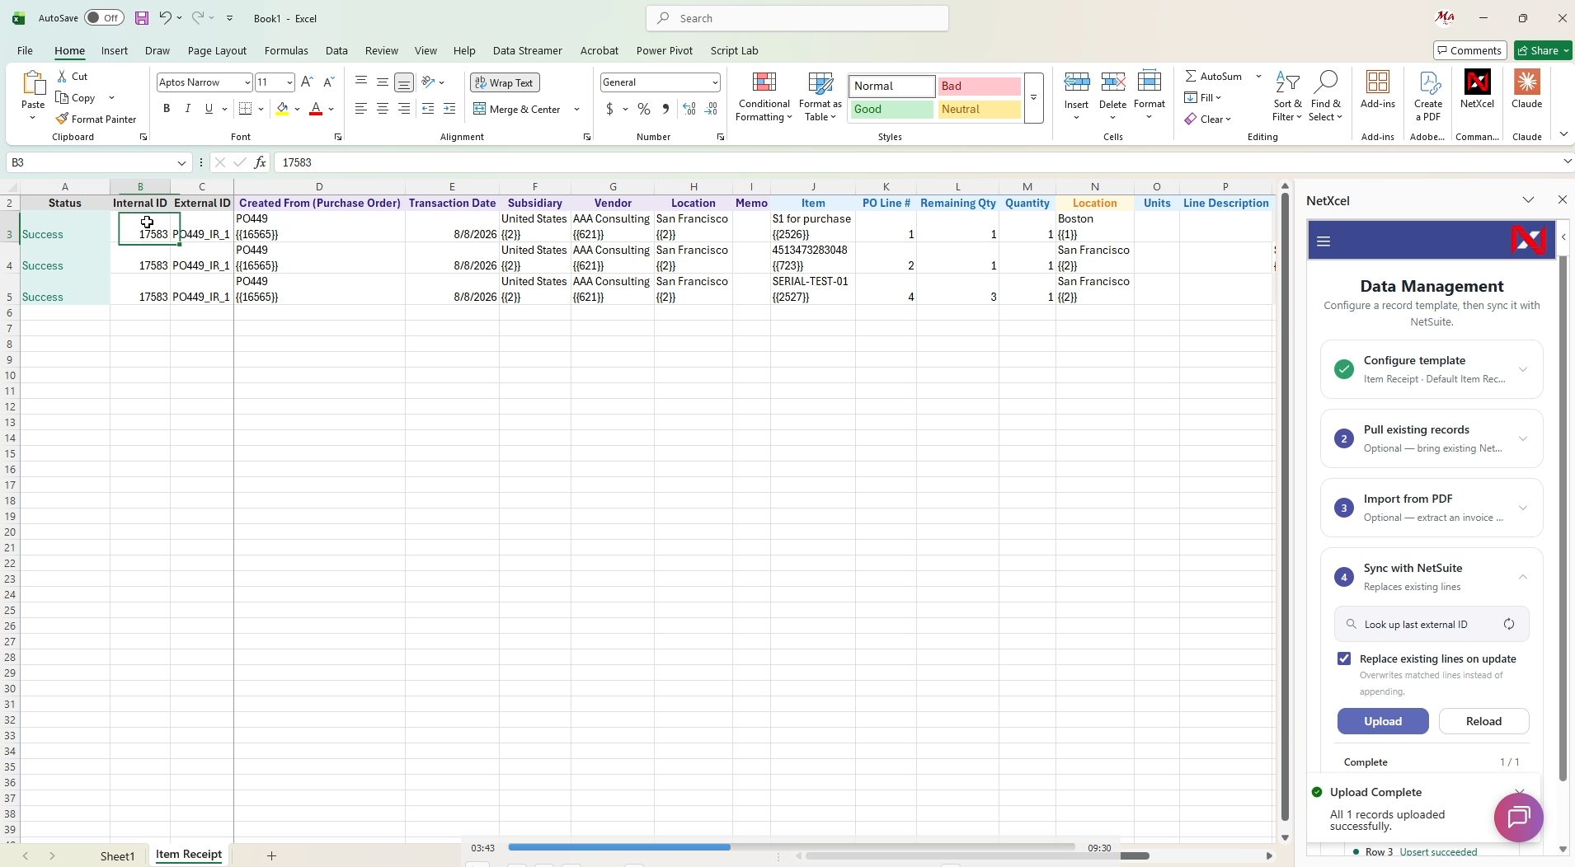Apply the Neutral cell style
Screen dimensions: 1575x867
point(979,109)
